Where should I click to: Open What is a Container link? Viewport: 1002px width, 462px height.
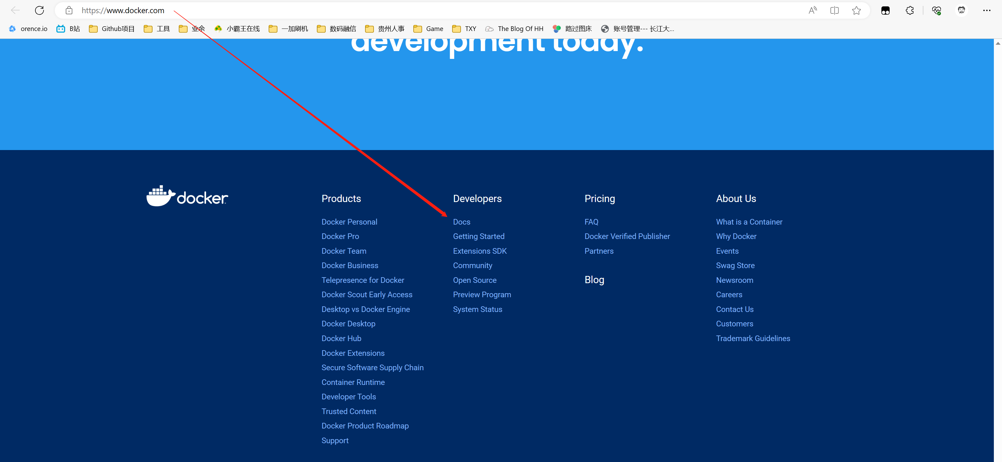[749, 222]
